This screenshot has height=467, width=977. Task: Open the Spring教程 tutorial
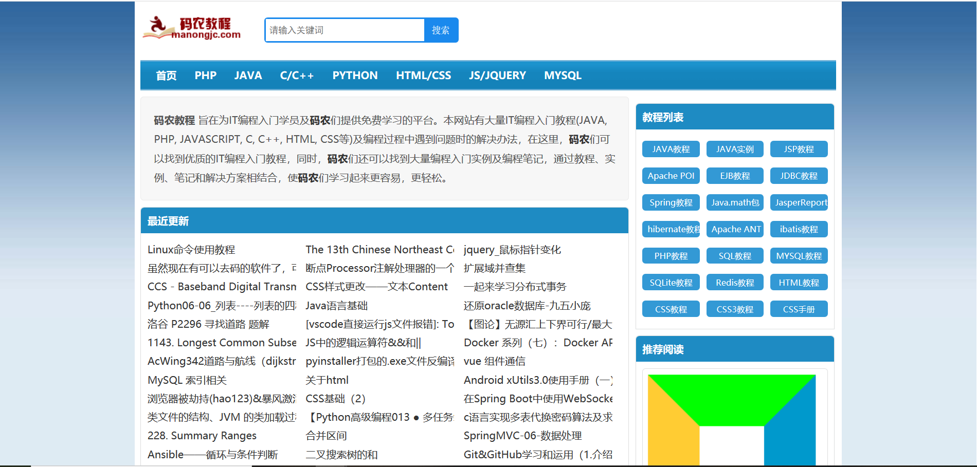pyautogui.click(x=671, y=202)
